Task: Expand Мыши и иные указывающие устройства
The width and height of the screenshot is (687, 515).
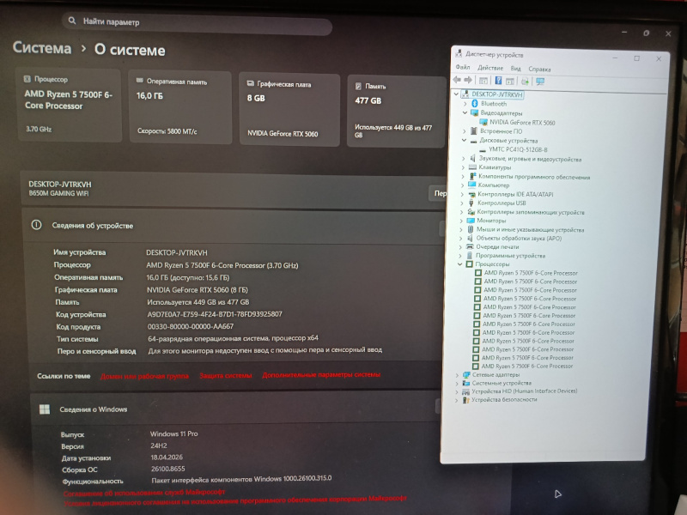Action: (461, 229)
